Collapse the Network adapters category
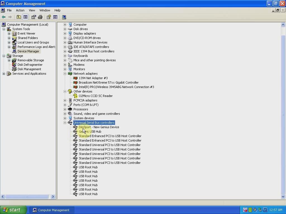 (x=65, y=74)
